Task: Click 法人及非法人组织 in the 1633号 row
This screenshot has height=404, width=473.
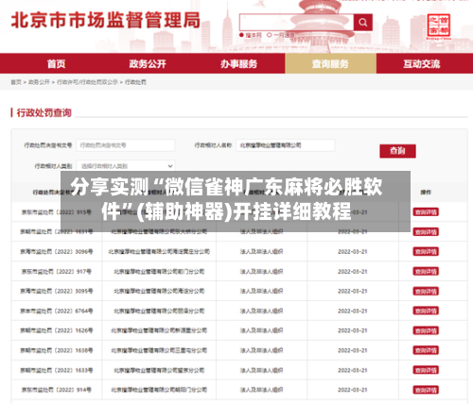Action: 261,370
